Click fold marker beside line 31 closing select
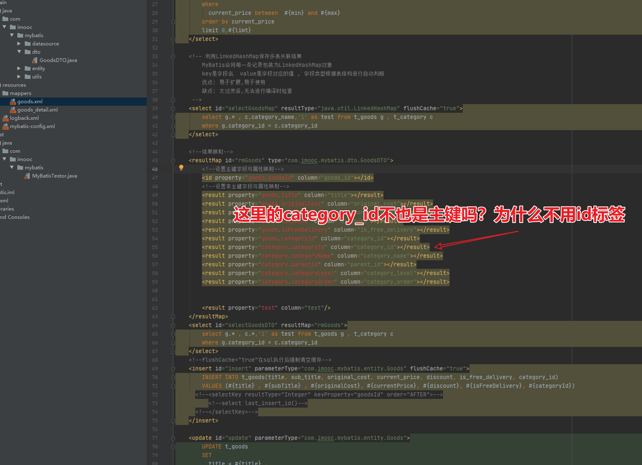The height and width of the screenshot is (465, 642). [x=173, y=39]
